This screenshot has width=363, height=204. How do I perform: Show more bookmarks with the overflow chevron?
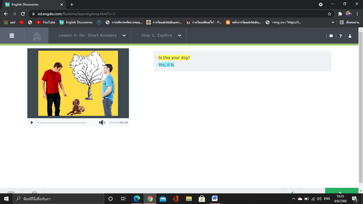(x=333, y=22)
